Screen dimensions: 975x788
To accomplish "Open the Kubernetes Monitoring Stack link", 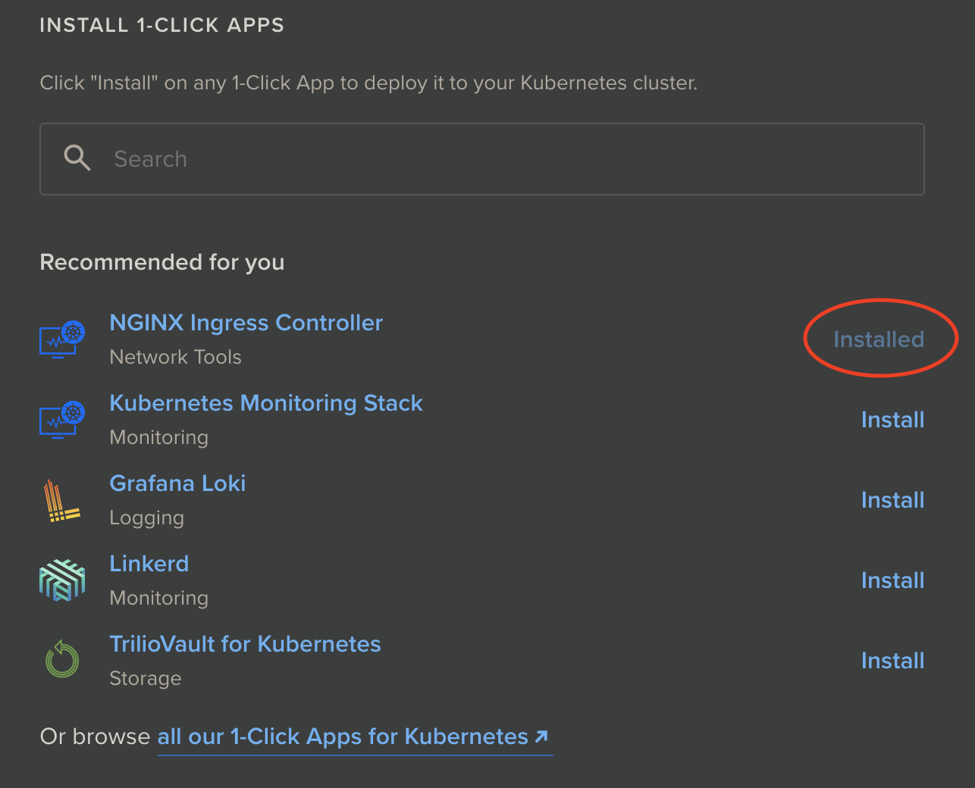I will pos(266,403).
